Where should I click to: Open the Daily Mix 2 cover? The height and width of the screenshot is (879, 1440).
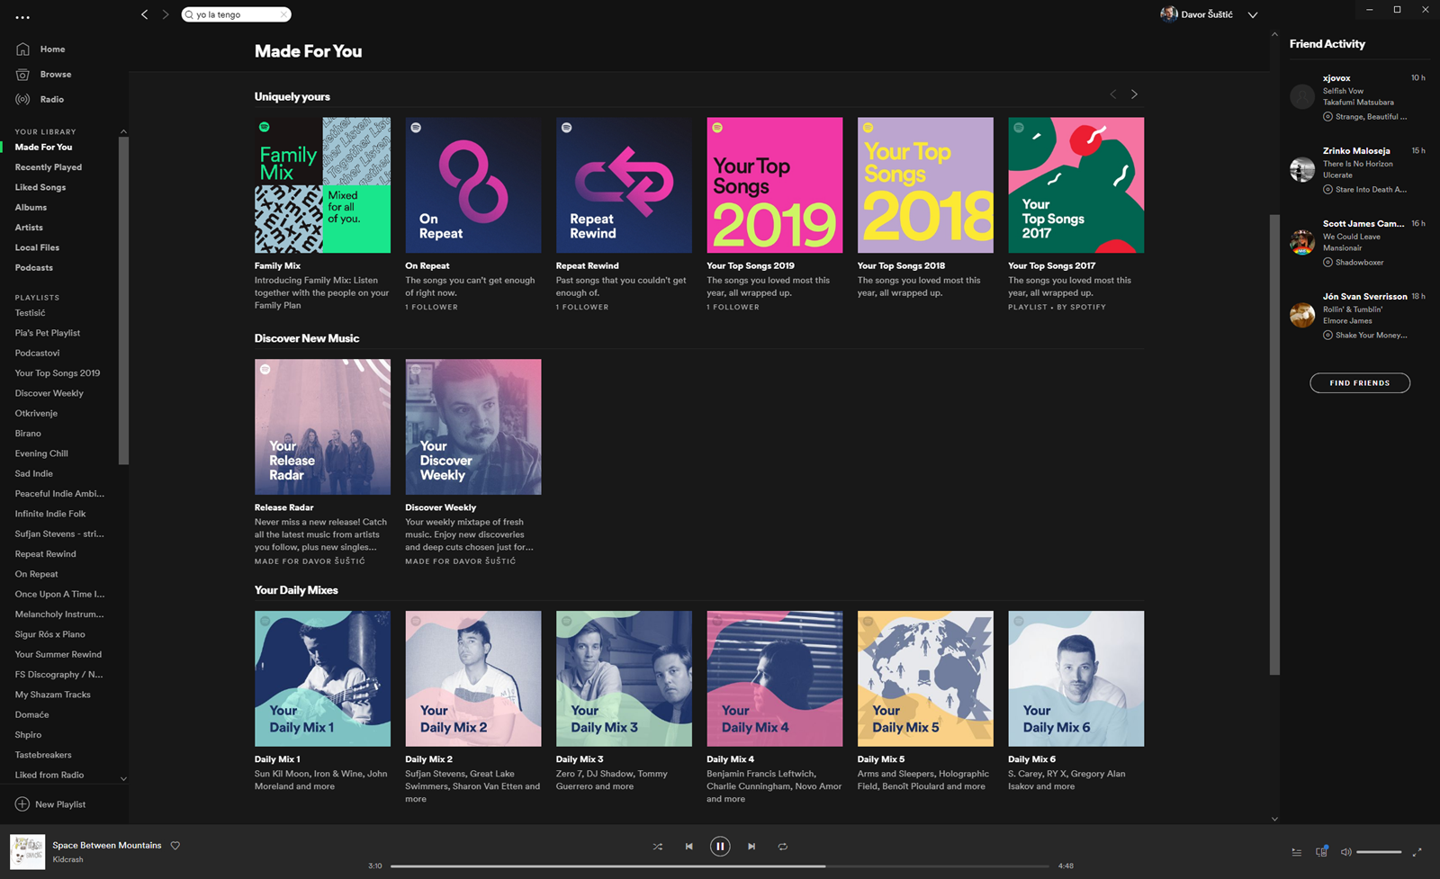coord(473,678)
